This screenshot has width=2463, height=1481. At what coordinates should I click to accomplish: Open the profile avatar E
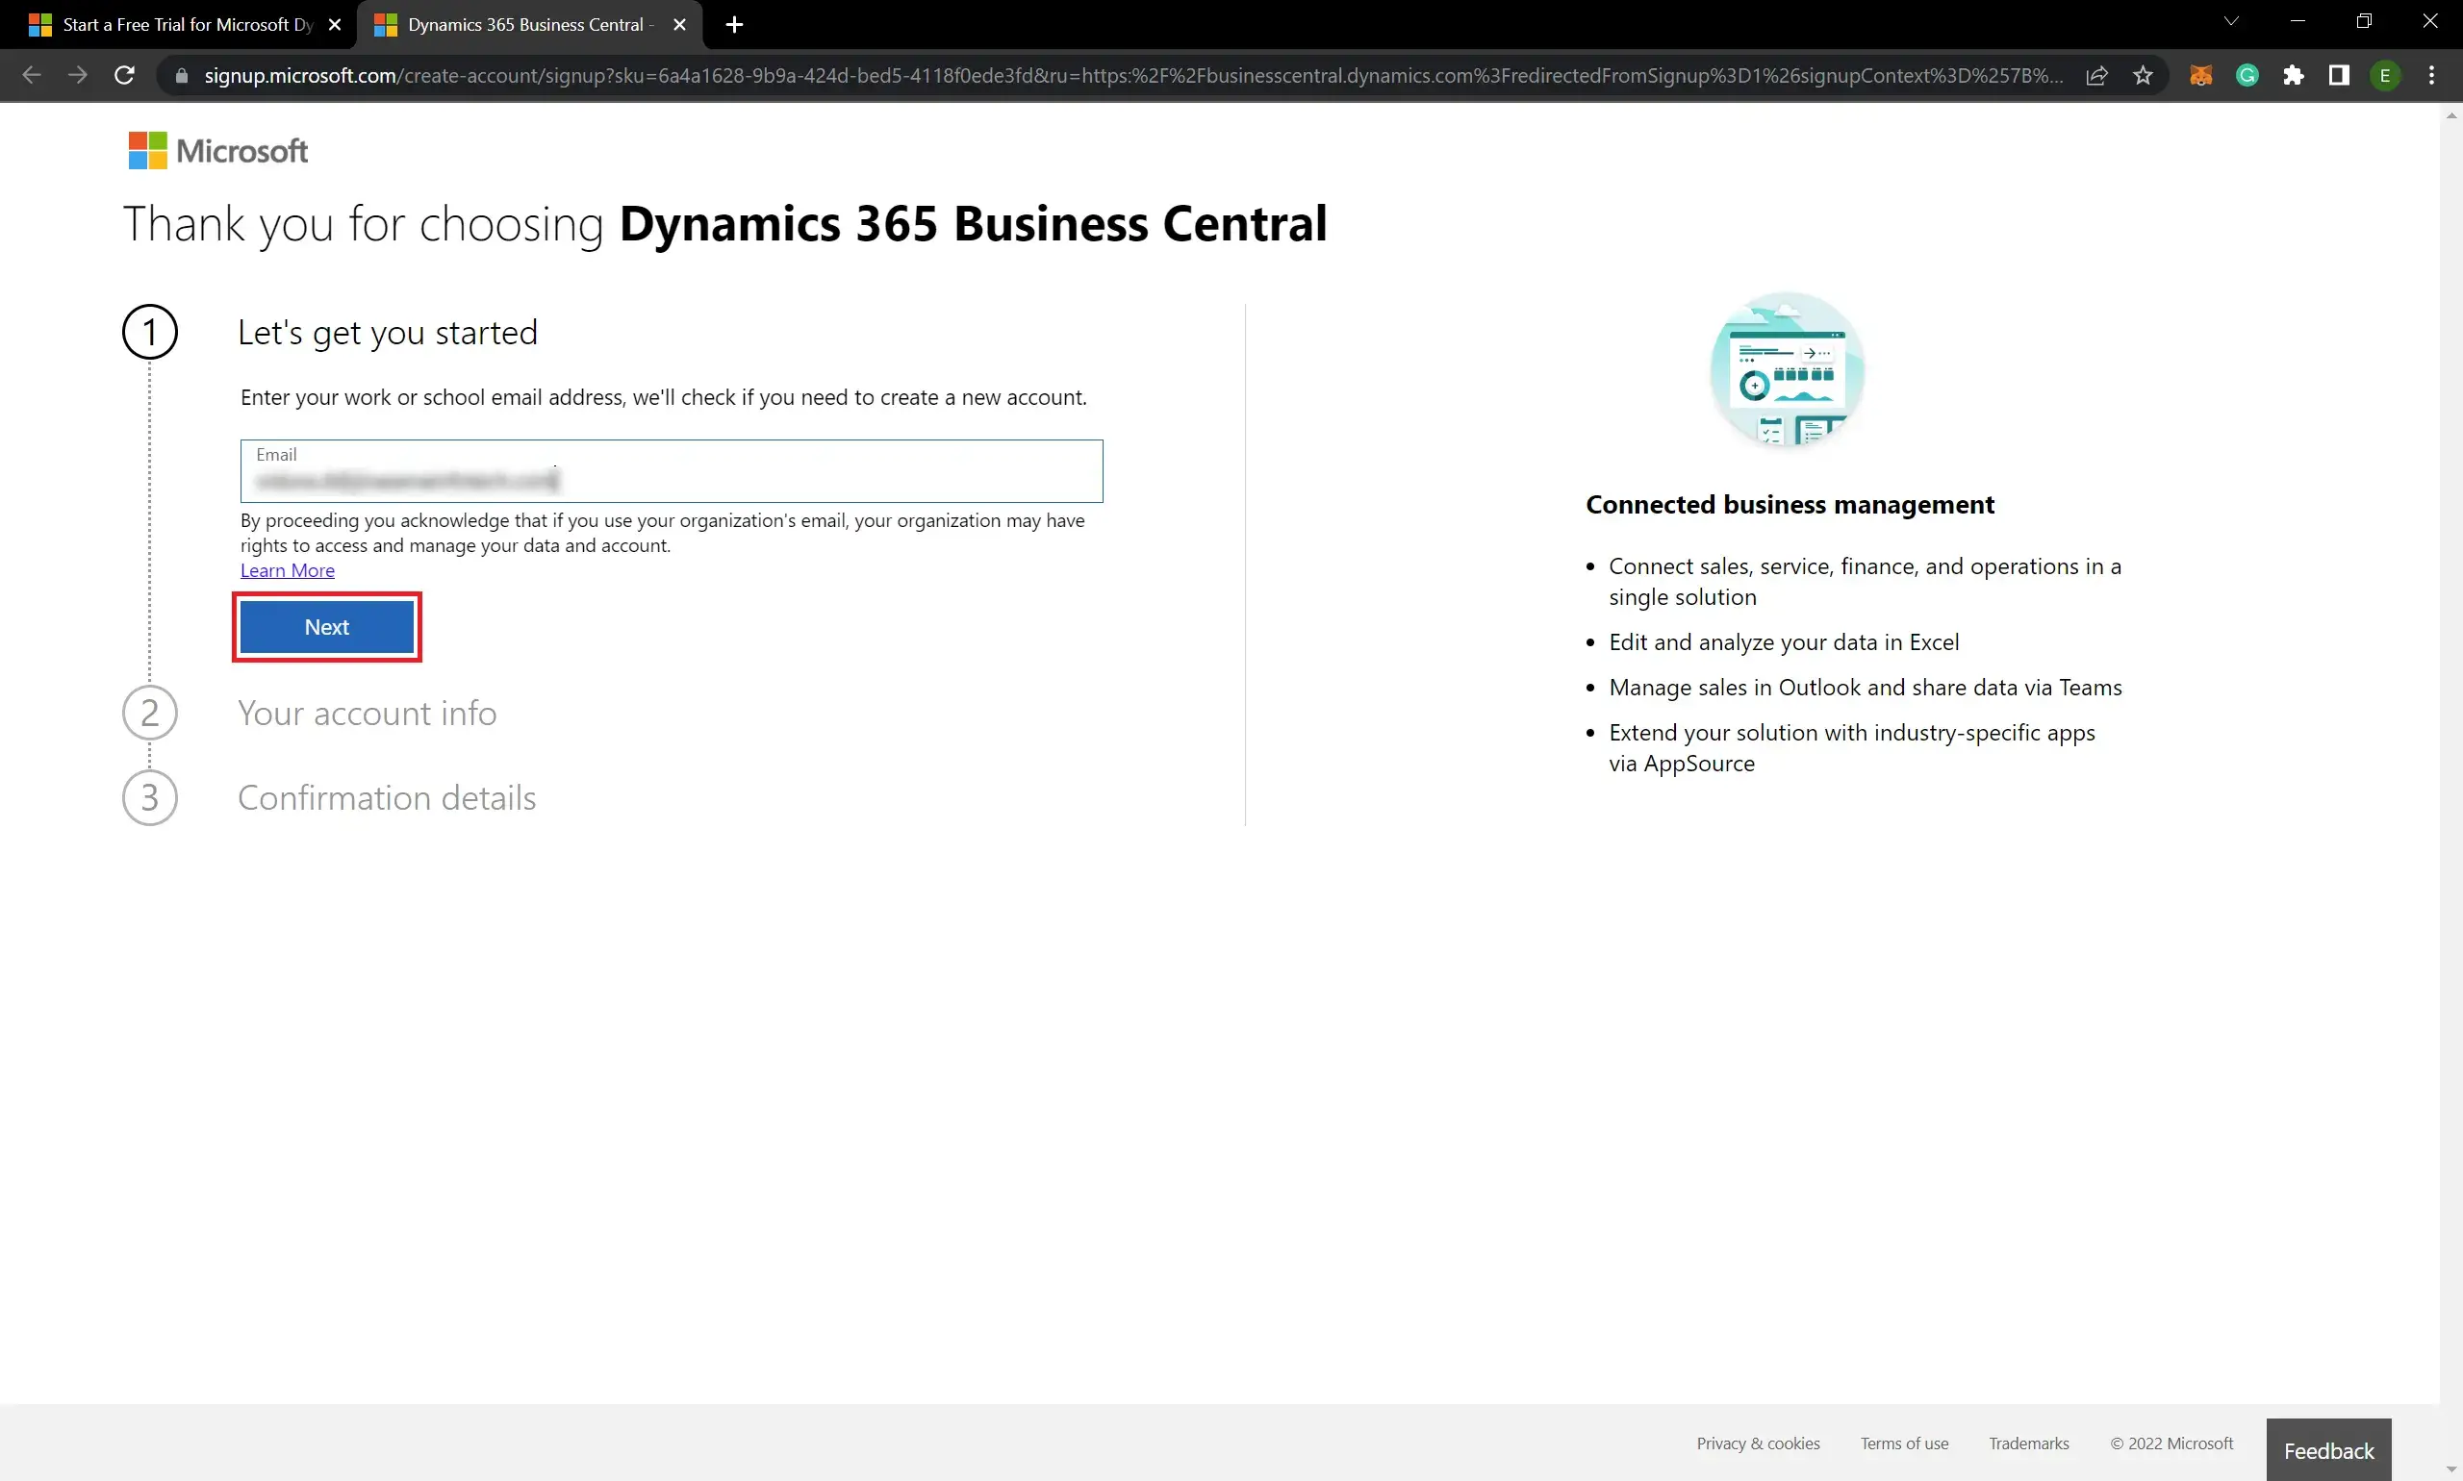tap(2385, 75)
